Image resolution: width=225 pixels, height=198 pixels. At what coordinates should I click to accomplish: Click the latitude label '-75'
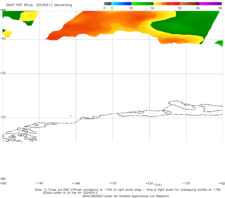point(3,117)
